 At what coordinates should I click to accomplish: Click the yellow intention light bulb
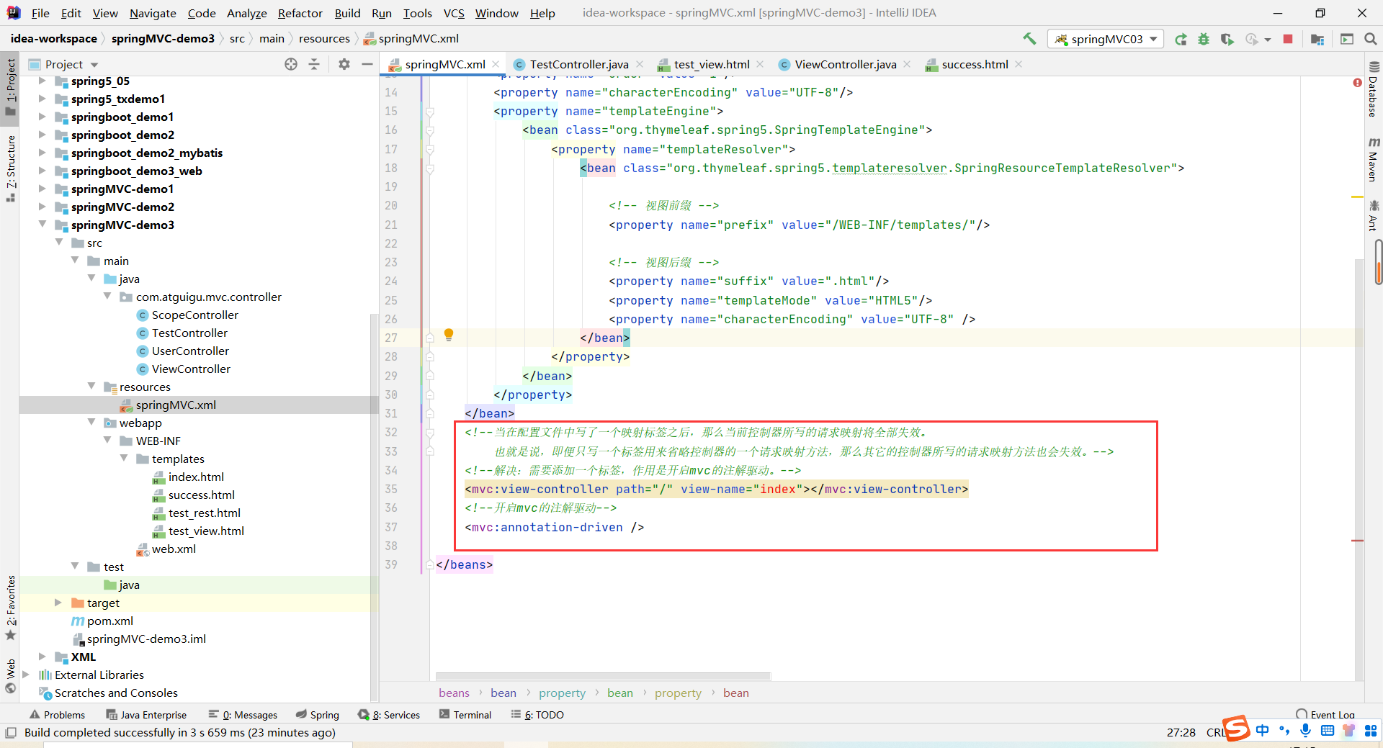449,335
